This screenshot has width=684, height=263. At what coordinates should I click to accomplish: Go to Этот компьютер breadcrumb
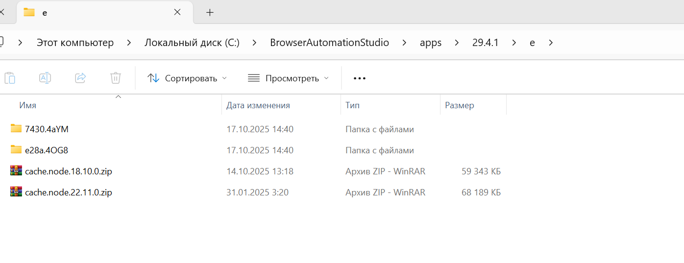click(75, 43)
